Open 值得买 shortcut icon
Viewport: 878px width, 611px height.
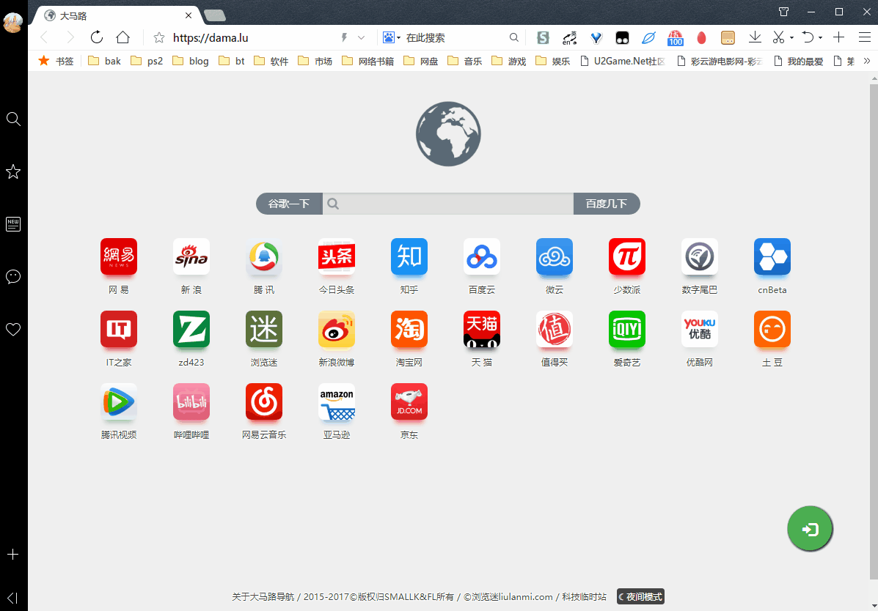point(555,329)
